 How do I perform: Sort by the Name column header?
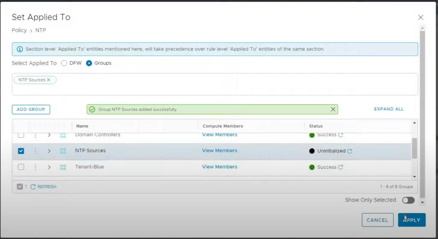[82, 126]
